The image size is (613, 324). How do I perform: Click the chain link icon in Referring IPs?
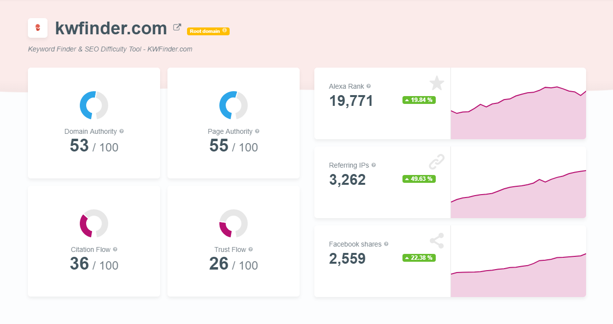[x=437, y=161]
